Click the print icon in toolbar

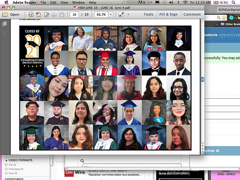[x=62, y=14]
